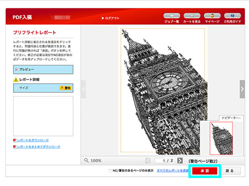Click the 100% zoom value
Image resolution: width=249 pixels, height=186 pixels.
tap(96, 161)
